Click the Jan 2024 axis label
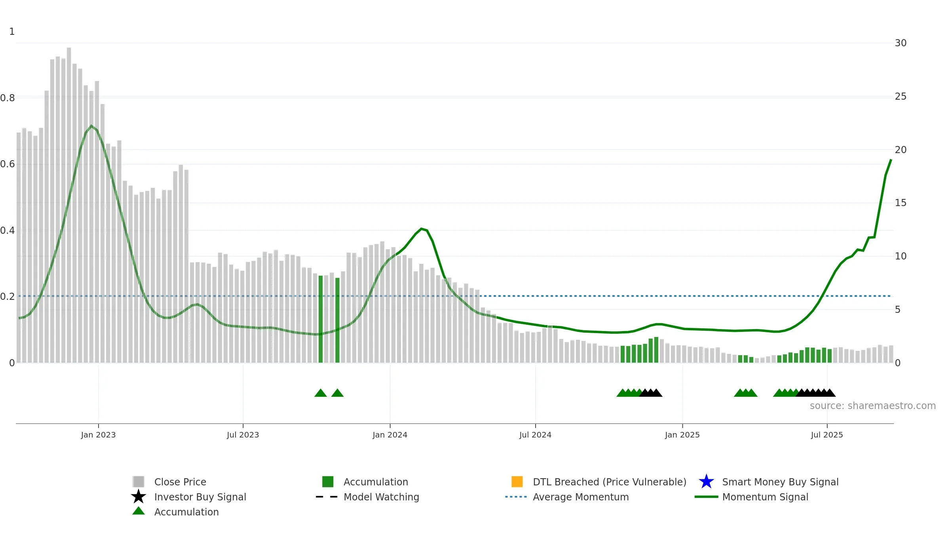The height and width of the screenshot is (534, 950). [390, 435]
